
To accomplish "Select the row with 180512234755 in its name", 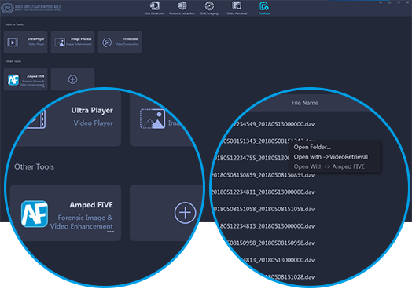I will click(x=252, y=158).
